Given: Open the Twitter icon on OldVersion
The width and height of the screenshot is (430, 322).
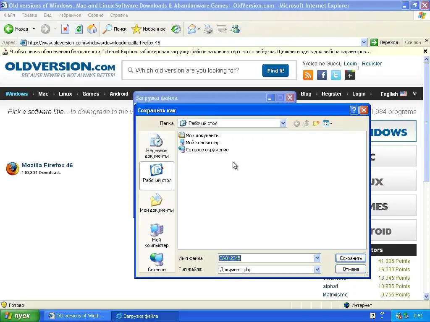Looking at the screenshot, I should [336, 75].
